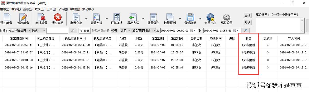Click the 0.04天 cell
Viewport: 309px width, 92px height.
[139, 68]
